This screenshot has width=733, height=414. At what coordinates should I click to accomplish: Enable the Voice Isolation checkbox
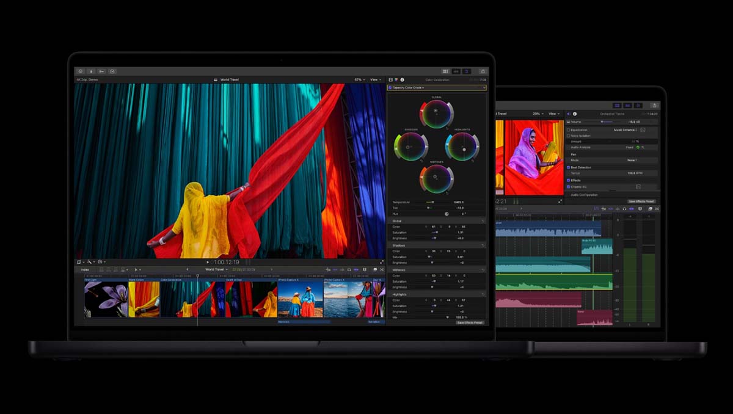click(568, 136)
